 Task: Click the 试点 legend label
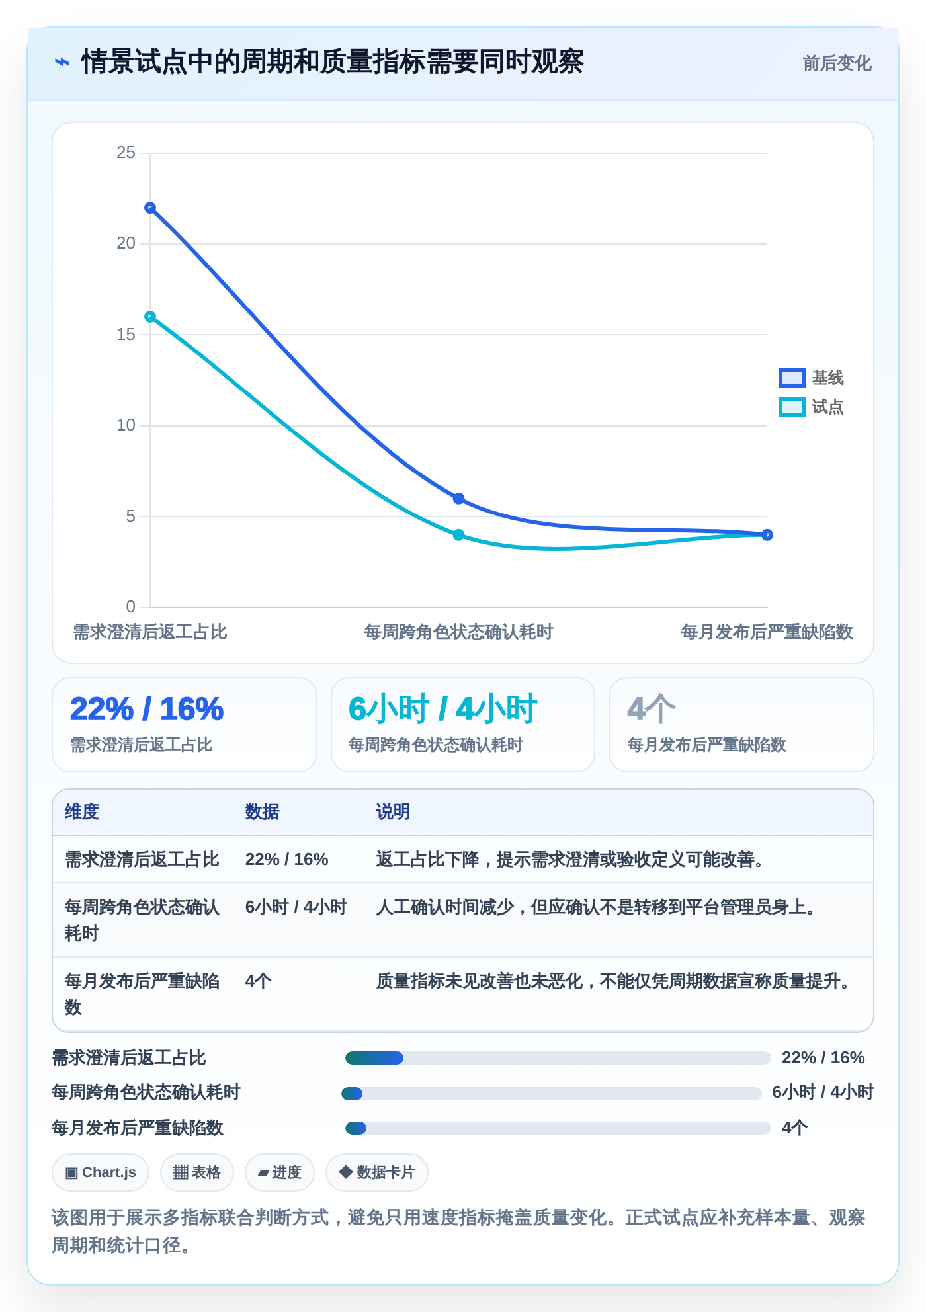[827, 407]
